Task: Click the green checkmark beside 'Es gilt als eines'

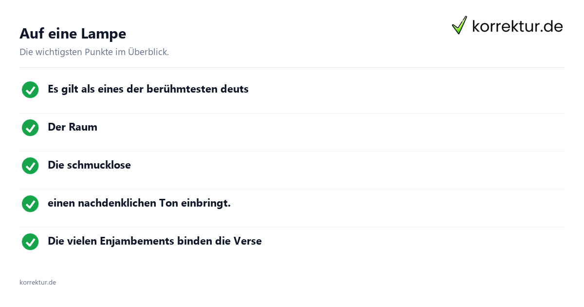Action: click(30, 90)
